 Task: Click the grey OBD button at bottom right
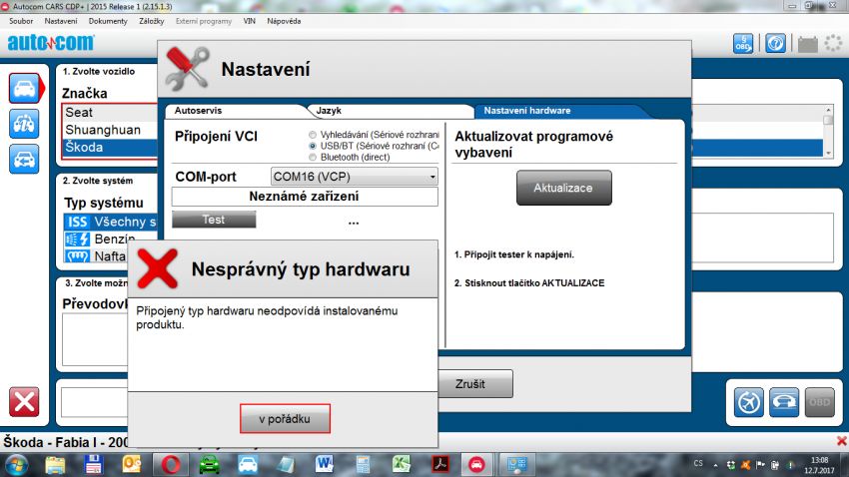click(x=819, y=402)
